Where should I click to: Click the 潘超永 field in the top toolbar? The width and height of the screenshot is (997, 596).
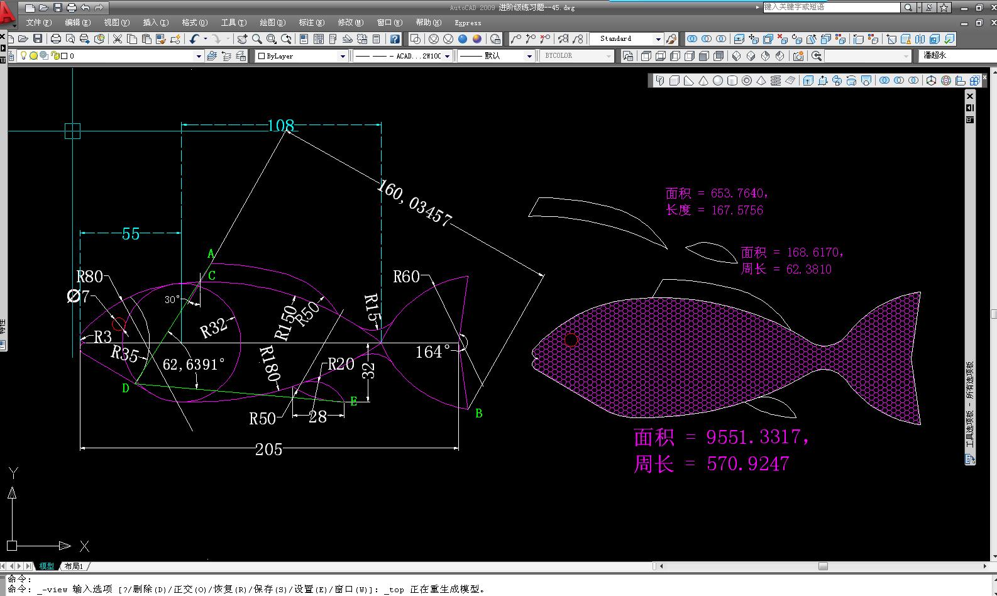click(959, 56)
